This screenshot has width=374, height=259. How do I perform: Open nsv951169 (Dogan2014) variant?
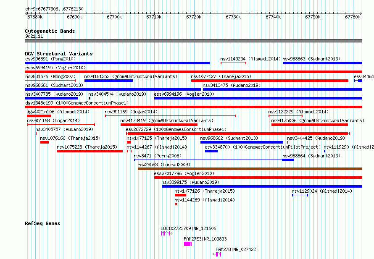tap(171, 116)
